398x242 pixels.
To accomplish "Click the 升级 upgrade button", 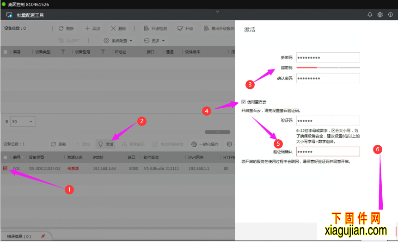I will tap(185, 29).
